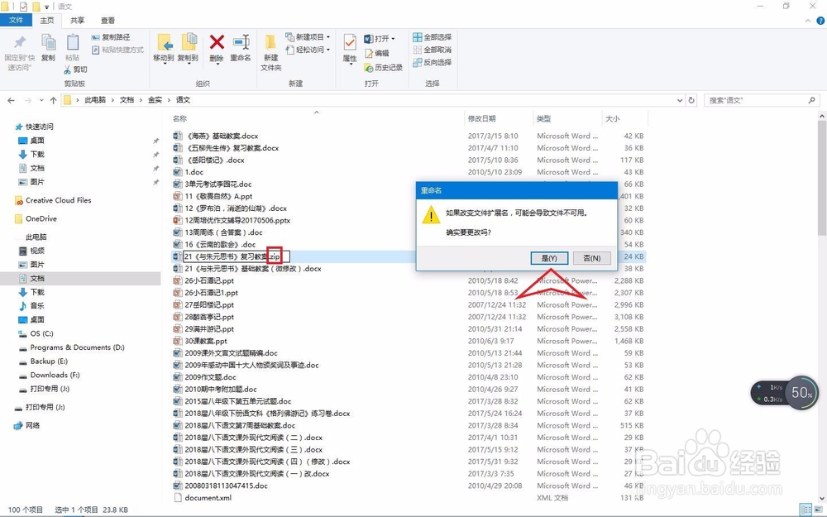The image size is (827, 517).
Task: Click the Yes (是(Y)) button
Action: (x=549, y=258)
